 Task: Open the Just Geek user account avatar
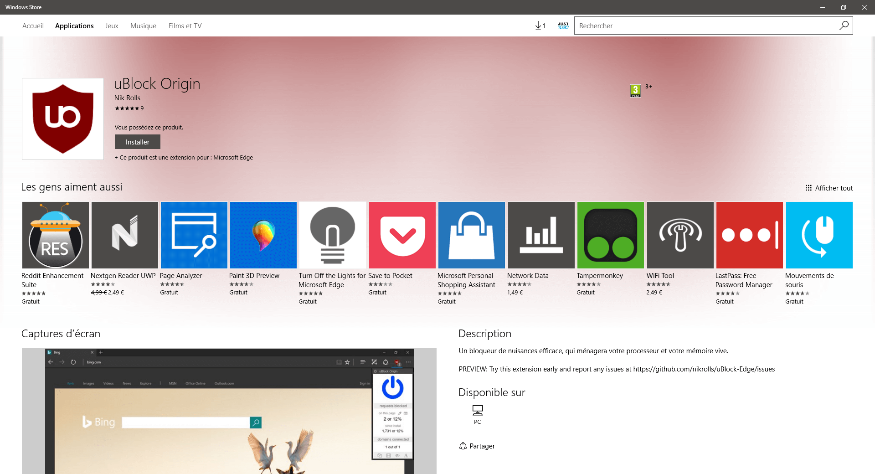(x=563, y=26)
